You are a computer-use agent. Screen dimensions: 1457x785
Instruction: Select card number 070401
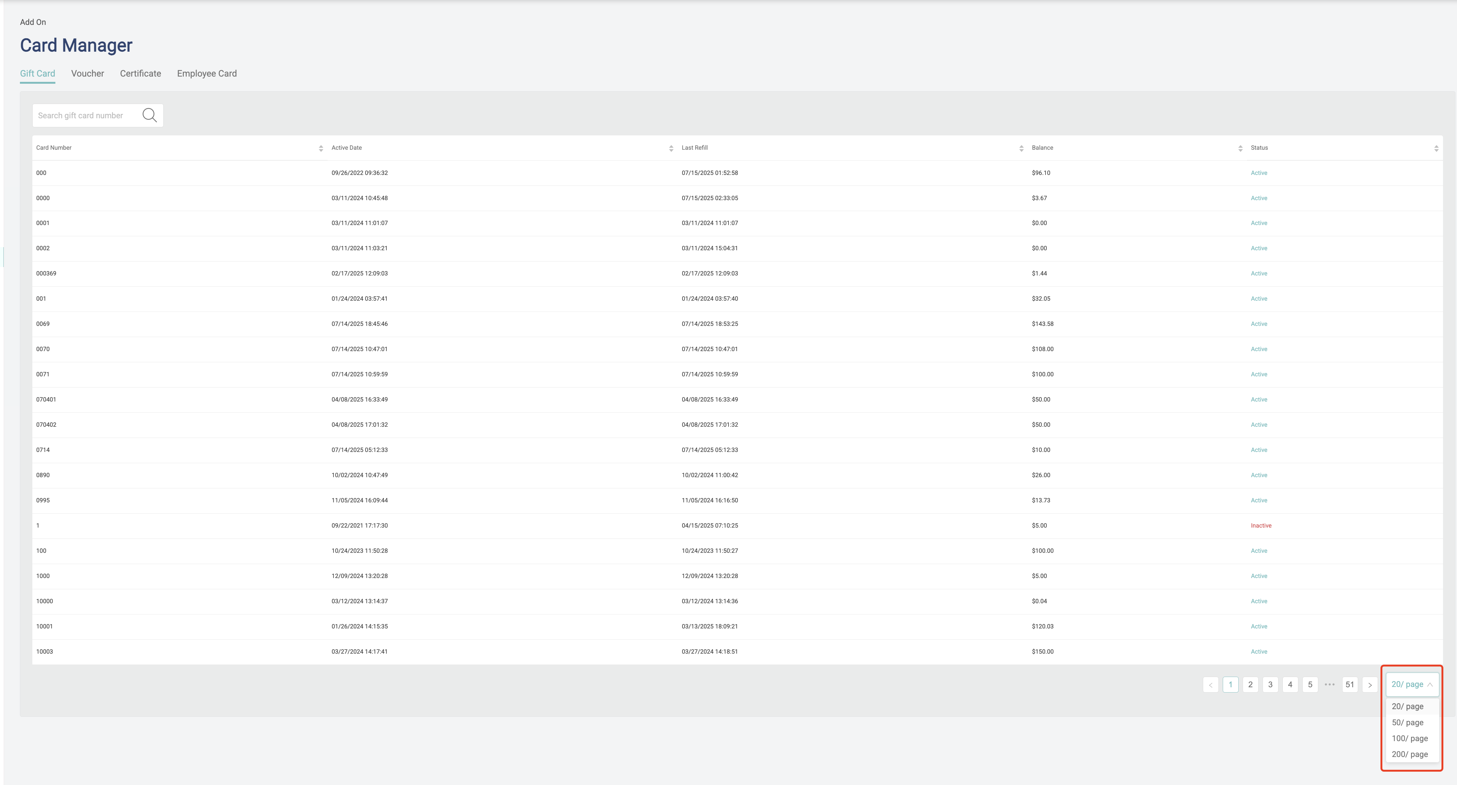point(46,399)
